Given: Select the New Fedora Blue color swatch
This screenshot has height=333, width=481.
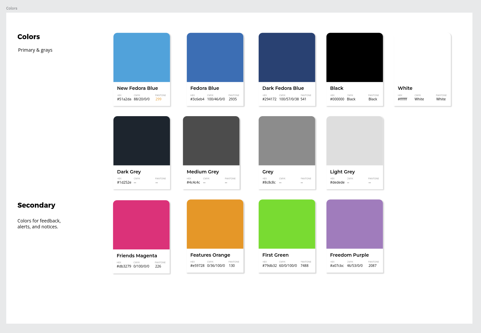Looking at the screenshot, I should pos(142,57).
